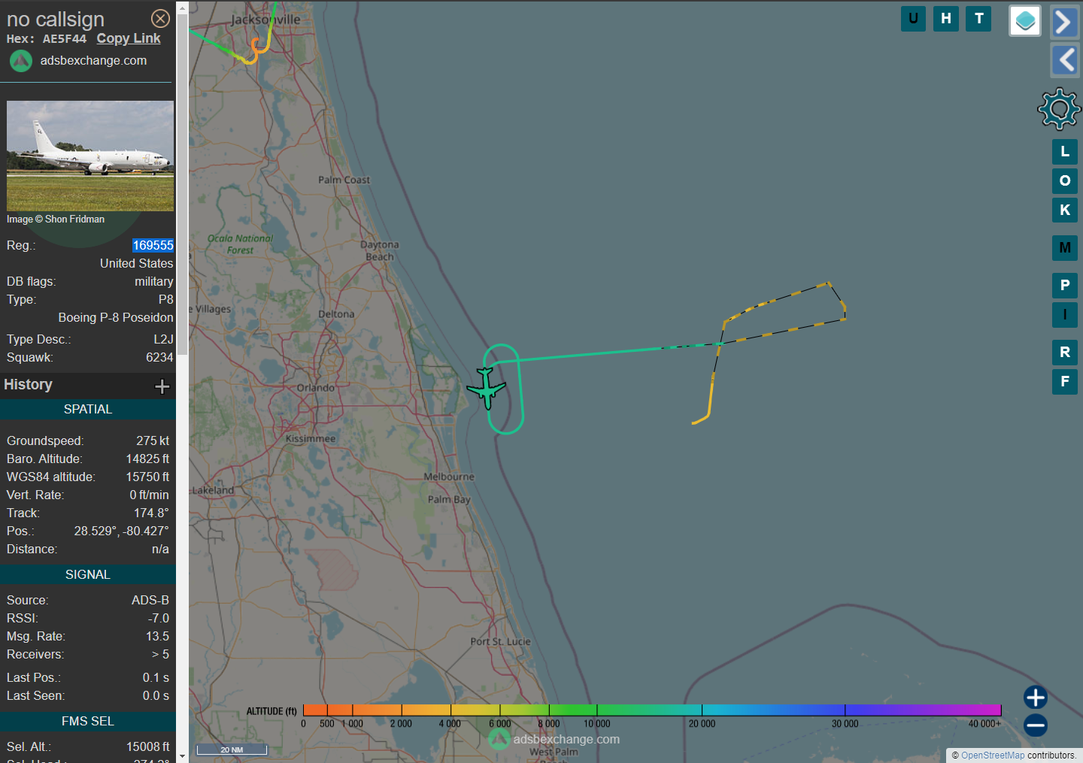Toggle the R map option button
The width and height of the screenshot is (1083, 763).
pos(1065,353)
